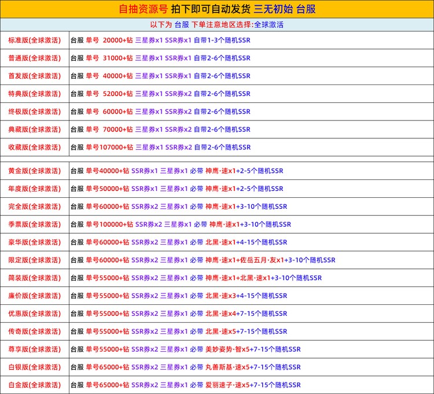The image size is (434, 394).
Task: Click the 白金版 description mentioning 爱丽速子·速x5
Action: [x=185, y=385]
